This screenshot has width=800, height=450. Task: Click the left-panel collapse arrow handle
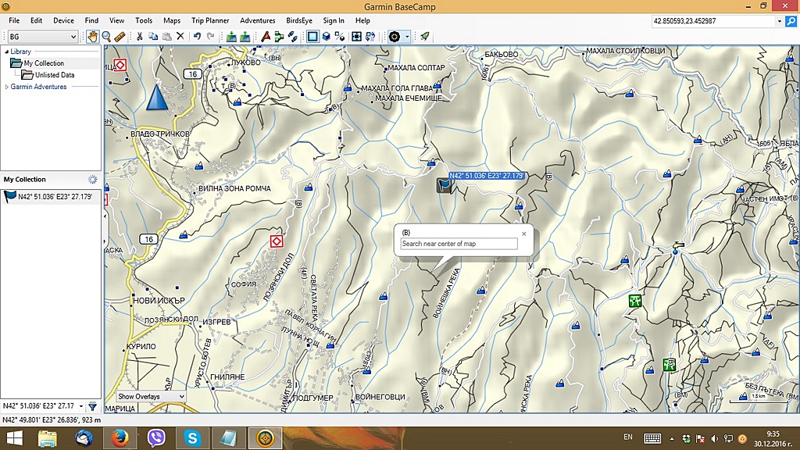point(105,216)
